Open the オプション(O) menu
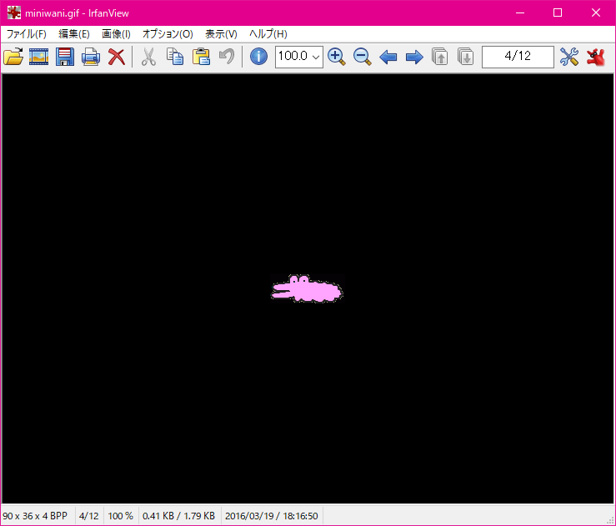Image resolution: width=616 pixels, height=526 pixels. click(168, 34)
